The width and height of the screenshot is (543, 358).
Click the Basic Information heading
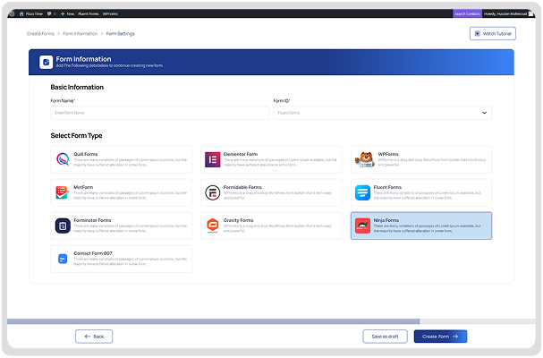click(77, 88)
